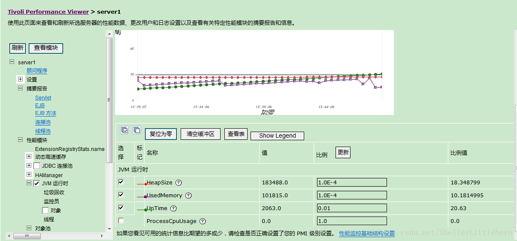Click the 刷新 button
Viewport: 517px width, 241px height.
pyautogui.click(x=18, y=48)
